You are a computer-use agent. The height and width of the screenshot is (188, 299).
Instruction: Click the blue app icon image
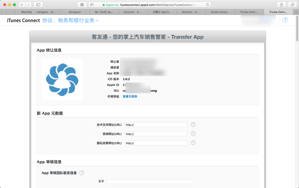pos(62,80)
